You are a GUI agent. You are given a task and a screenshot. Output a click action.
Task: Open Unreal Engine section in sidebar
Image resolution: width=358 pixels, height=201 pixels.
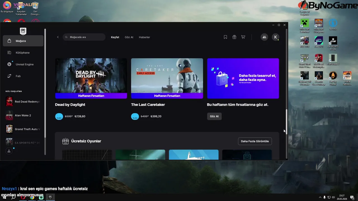(23, 64)
